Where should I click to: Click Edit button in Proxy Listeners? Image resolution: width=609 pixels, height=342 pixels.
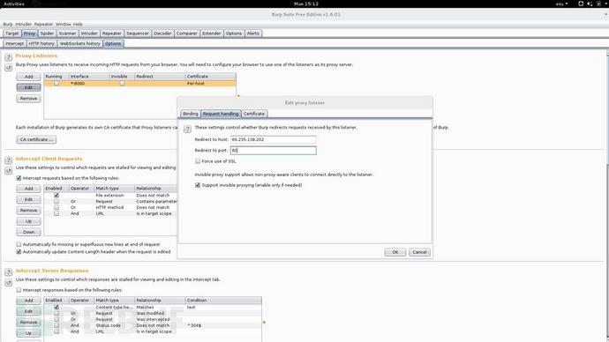(x=29, y=87)
